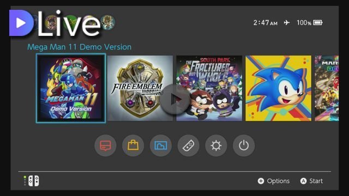Play the video using center play button
Viewport: 349px width, 196px height.
tap(174, 99)
